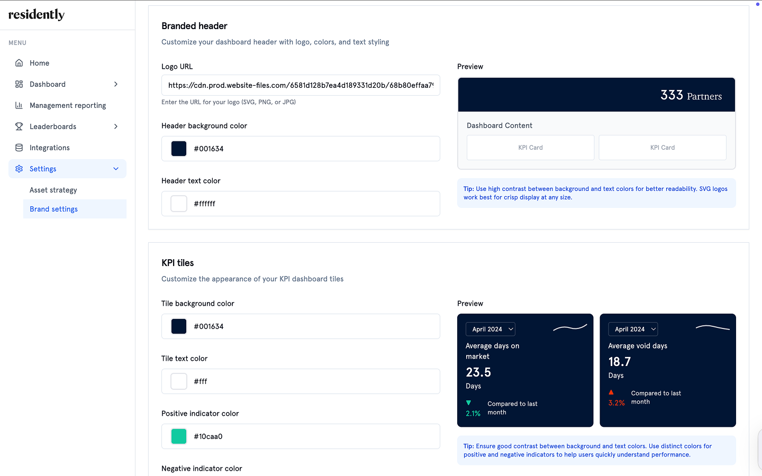This screenshot has width=762, height=476.
Task: Click the 2.1% change value
Action: point(473,414)
